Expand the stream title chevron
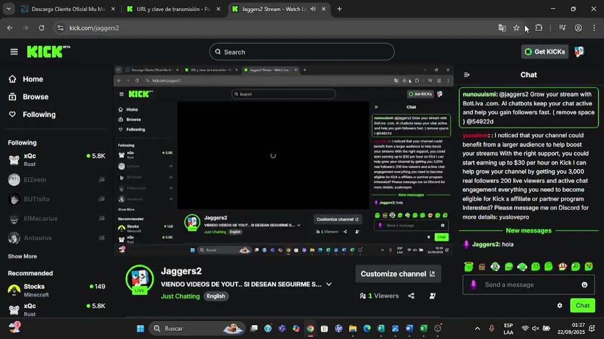This screenshot has width=604, height=339. click(329, 284)
